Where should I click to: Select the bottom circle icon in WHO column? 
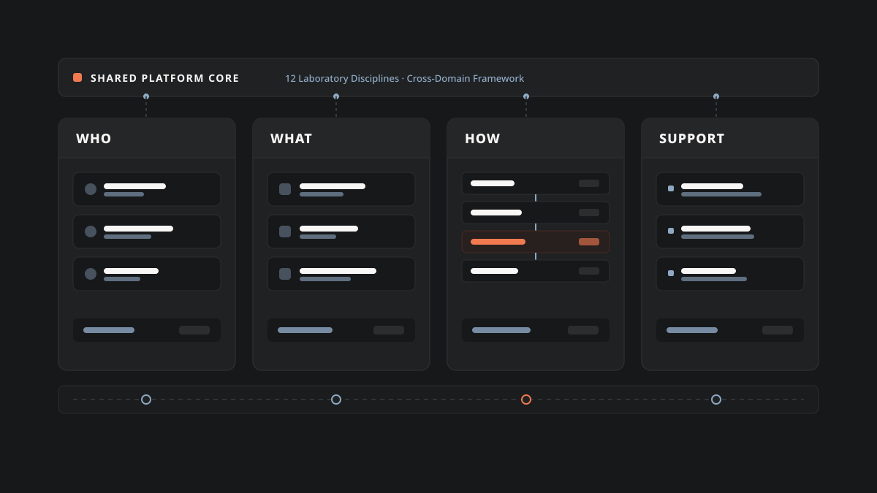click(91, 274)
